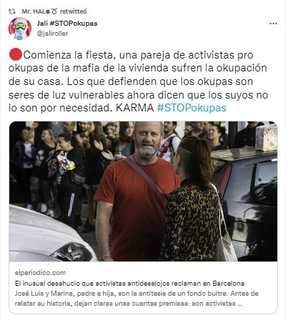Click the man in red shirt photo
Screen dimensions: 288x320
coord(137,191)
